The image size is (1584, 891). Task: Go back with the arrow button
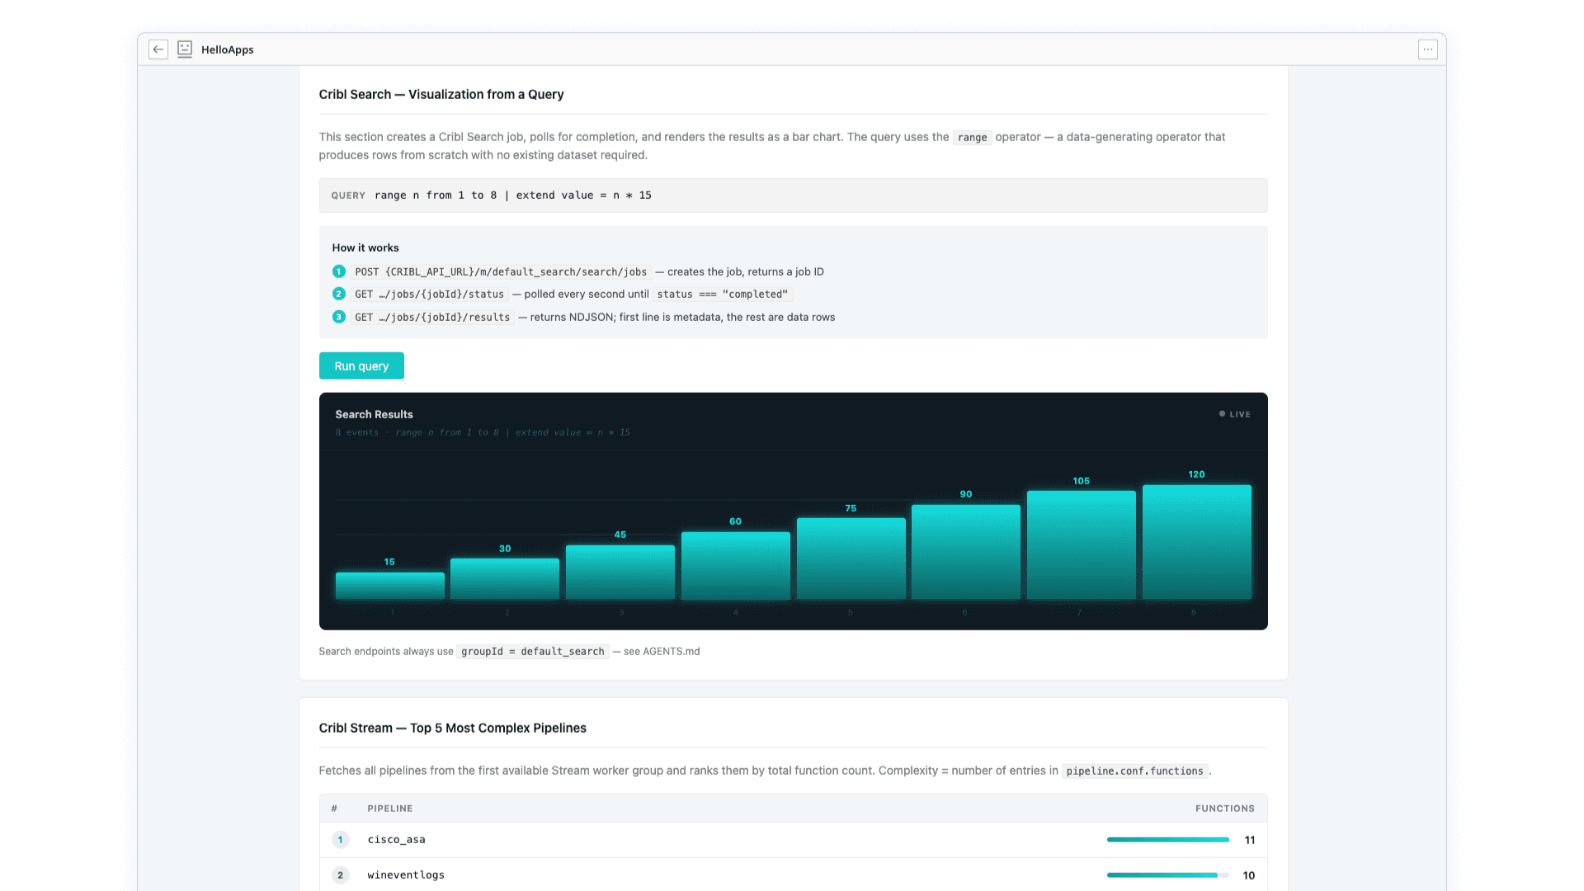[x=158, y=49]
